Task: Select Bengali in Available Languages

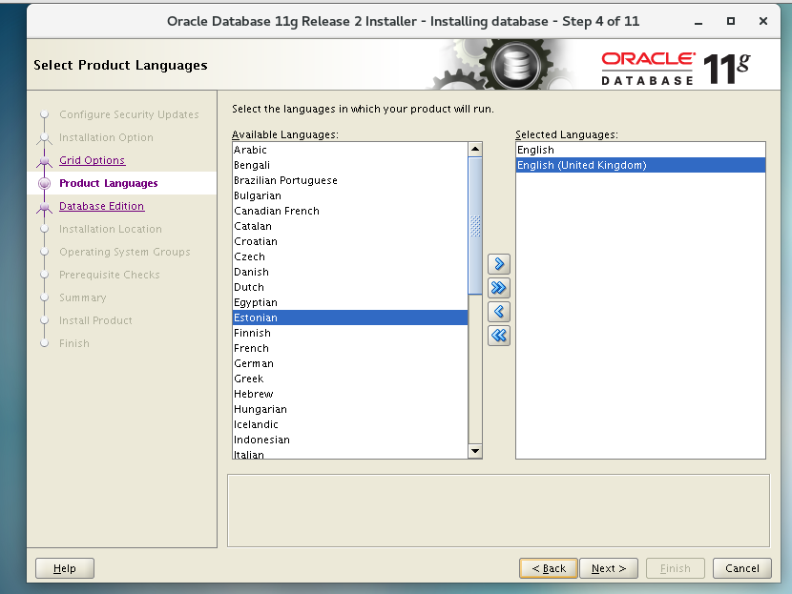Action: [x=350, y=165]
